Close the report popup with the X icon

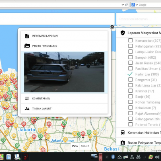tap(112, 27)
